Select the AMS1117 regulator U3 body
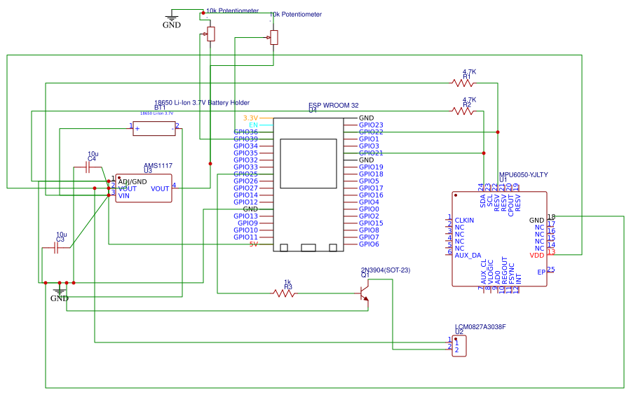Screen dimensions: 631x395 (x=144, y=188)
